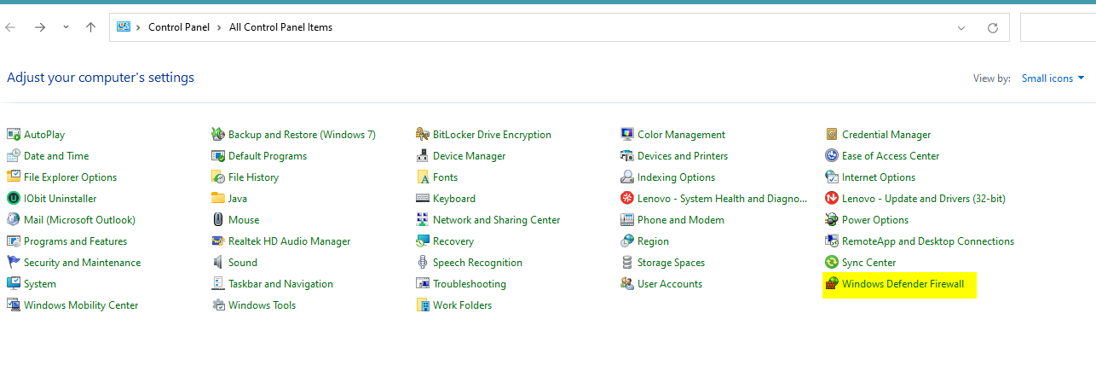Open the View by Small icons dropdown
Screen dimensions: 1096x377
(x=1053, y=78)
